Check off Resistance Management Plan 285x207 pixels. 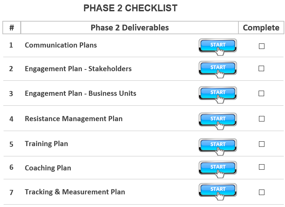tap(262, 119)
